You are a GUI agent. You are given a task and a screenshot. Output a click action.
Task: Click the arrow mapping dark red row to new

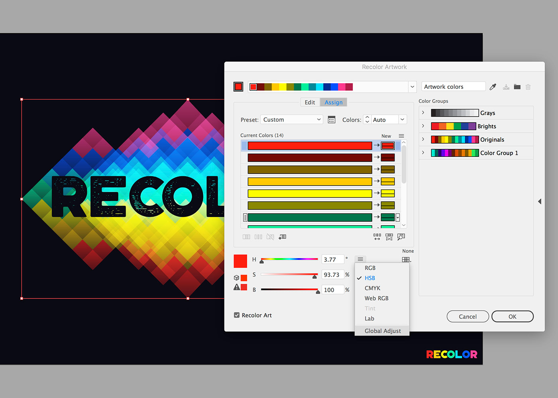click(x=377, y=158)
